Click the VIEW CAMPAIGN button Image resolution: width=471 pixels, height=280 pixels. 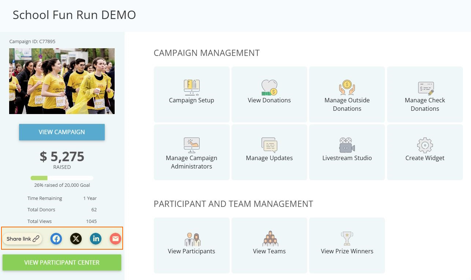(62, 132)
